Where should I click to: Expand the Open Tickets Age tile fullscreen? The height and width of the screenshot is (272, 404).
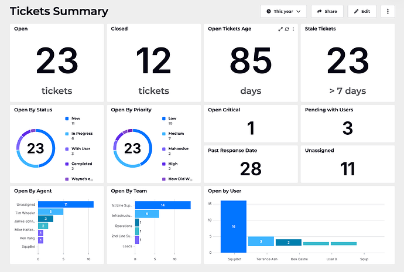pos(280,29)
